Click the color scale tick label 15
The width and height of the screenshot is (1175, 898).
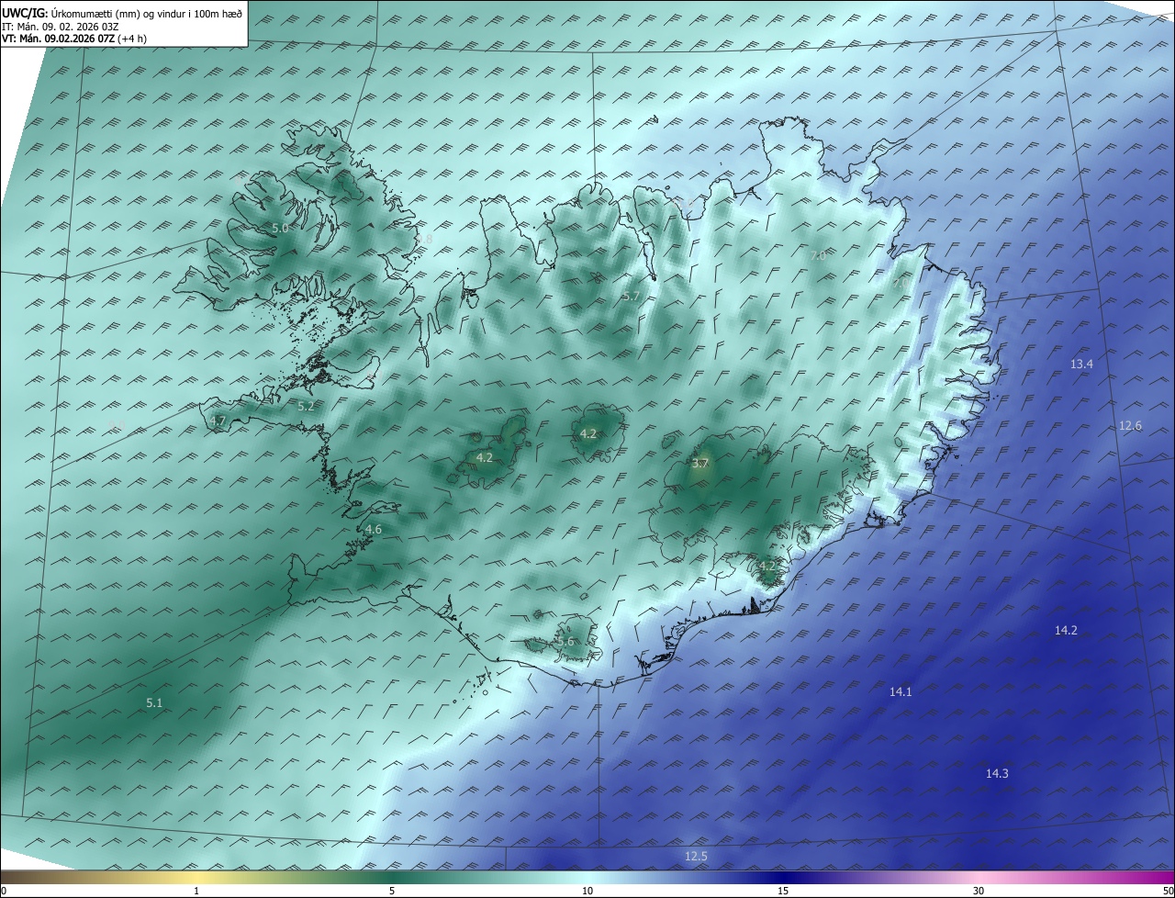click(x=783, y=891)
